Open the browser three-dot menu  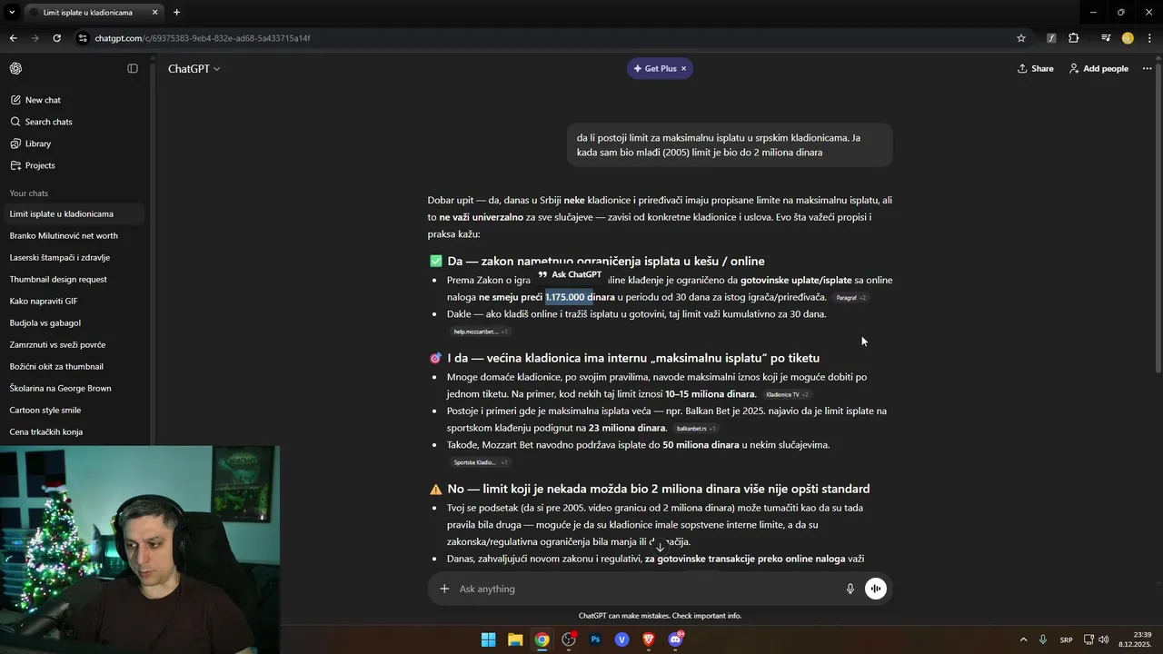[x=1149, y=38]
